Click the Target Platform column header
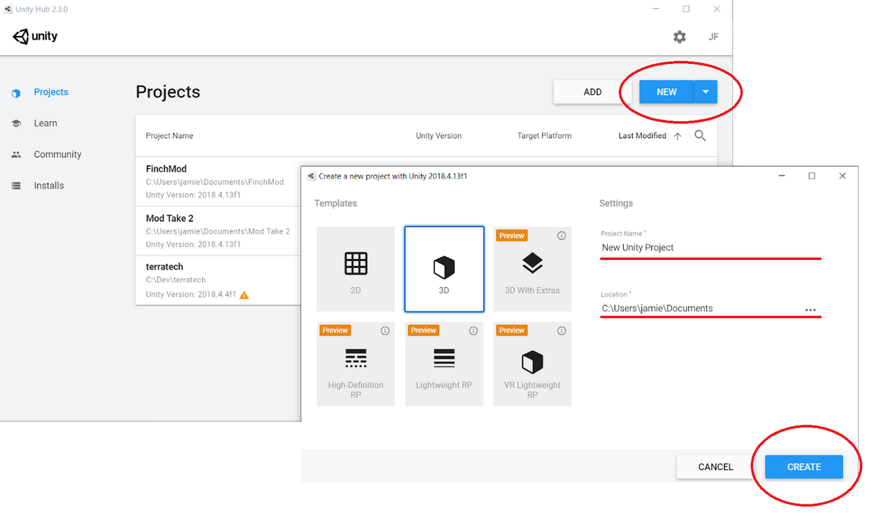Screen dimensions: 881x517 point(544,136)
